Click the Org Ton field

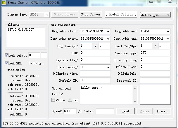pos(86,46)
